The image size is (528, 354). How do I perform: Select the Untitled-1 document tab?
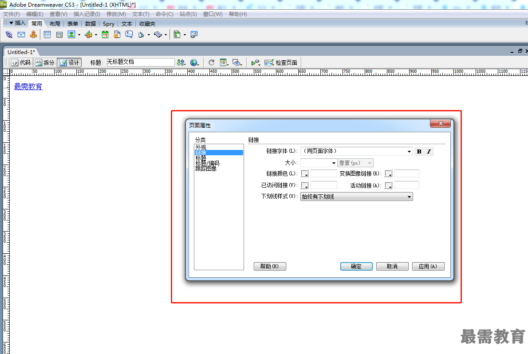point(21,52)
